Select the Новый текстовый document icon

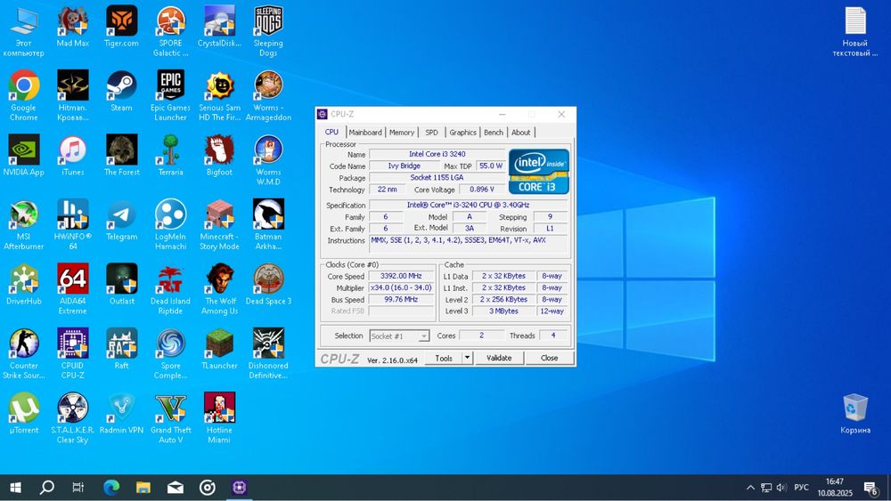tap(855, 32)
